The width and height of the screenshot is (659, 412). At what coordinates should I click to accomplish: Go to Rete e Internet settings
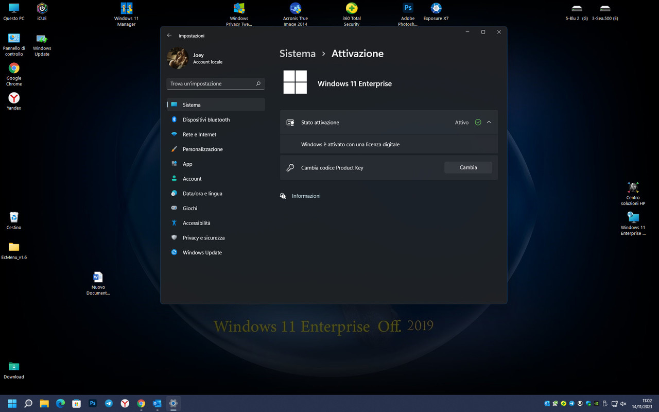pos(216,134)
